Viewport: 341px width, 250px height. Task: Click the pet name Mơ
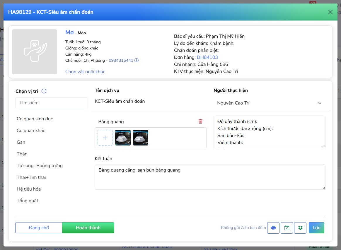pyautogui.click(x=70, y=32)
